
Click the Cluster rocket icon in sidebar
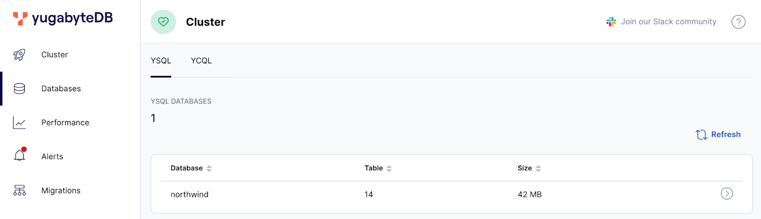(x=20, y=55)
